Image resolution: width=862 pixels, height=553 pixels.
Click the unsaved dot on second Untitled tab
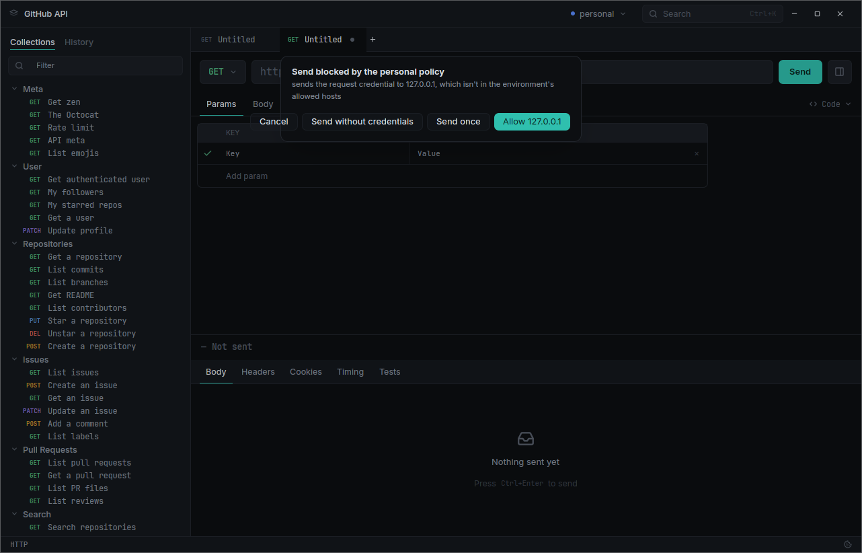point(352,40)
